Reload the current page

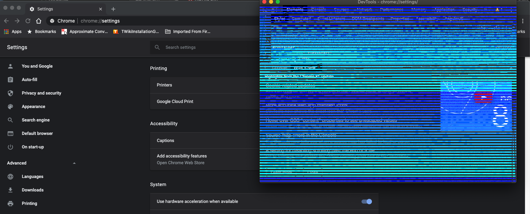[28, 21]
